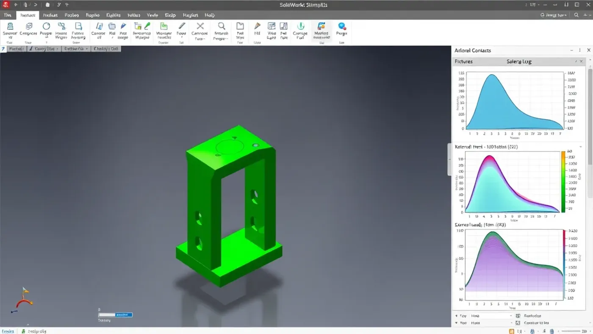The image size is (593, 334).
Task: Switch to the second, active ribbon tab
Action: point(28,15)
